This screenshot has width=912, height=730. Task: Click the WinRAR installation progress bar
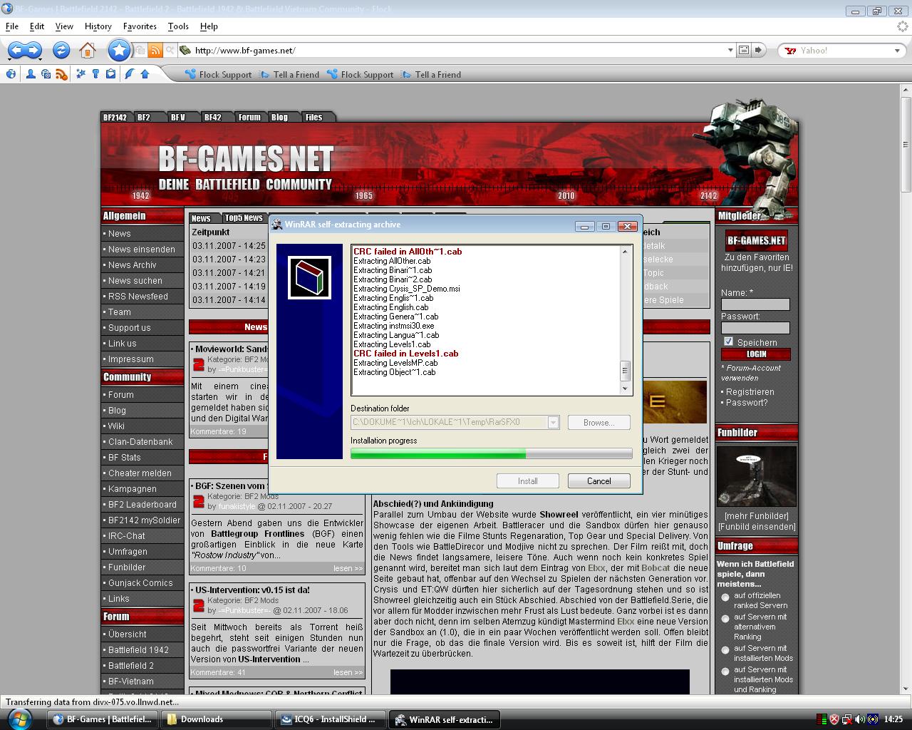pos(491,454)
